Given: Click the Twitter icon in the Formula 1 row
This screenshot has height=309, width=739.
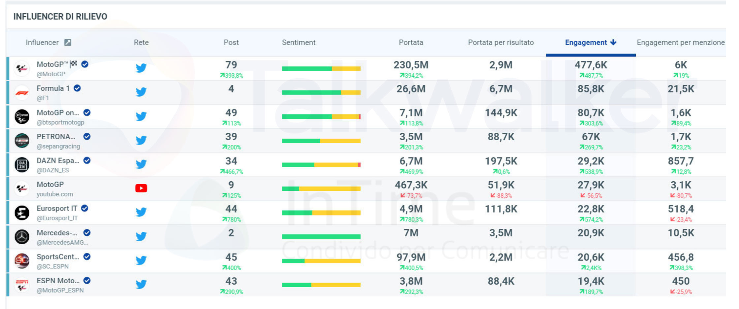Looking at the screenshot, I should point(141,92).
